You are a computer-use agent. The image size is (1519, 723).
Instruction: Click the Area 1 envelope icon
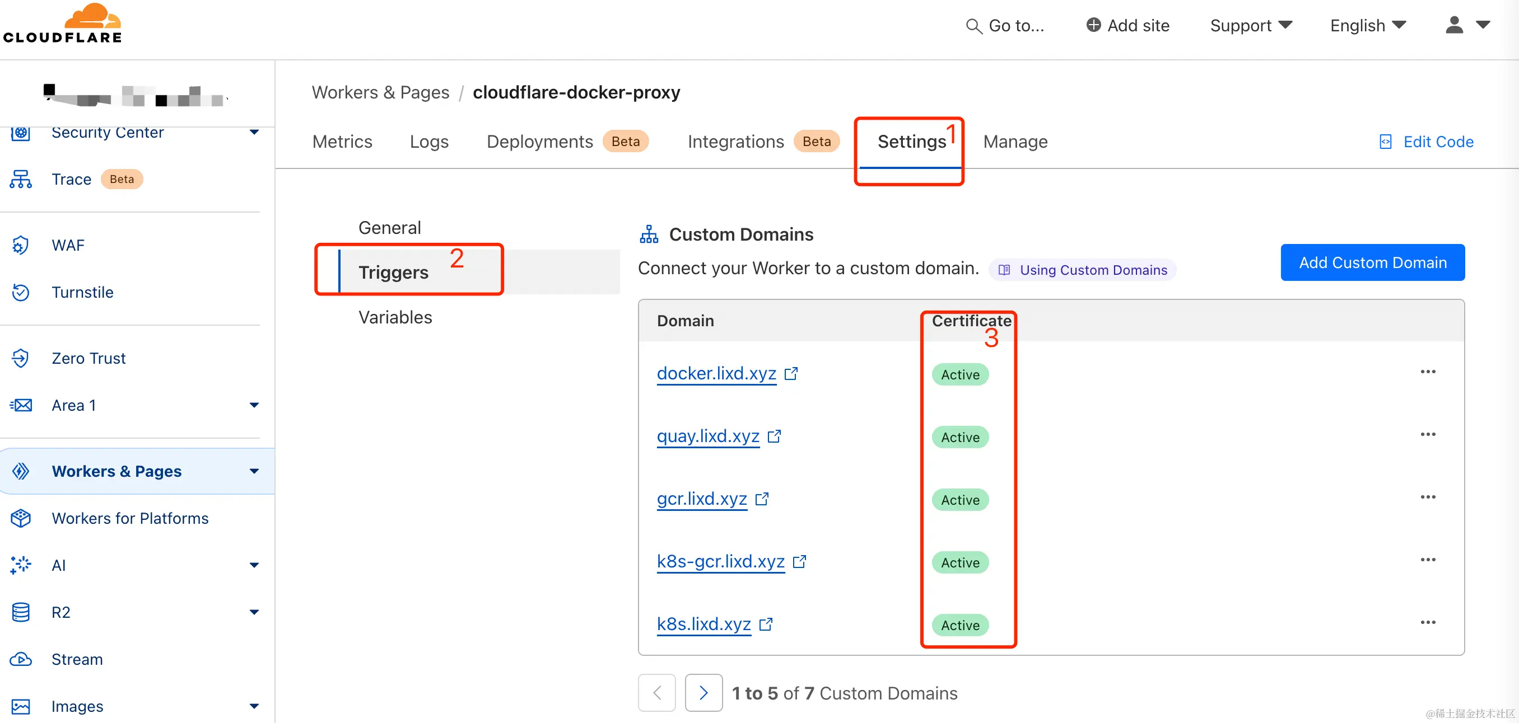[21, 405]
